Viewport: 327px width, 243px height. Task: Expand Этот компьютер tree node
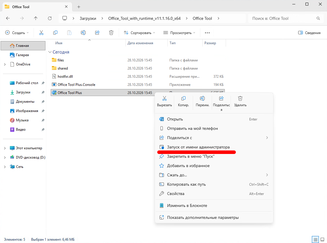click(x=5, y=148)
